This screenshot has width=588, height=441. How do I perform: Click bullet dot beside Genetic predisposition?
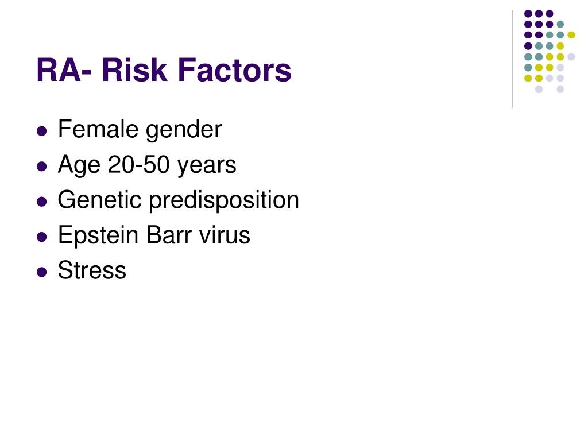tap(42, 202)
